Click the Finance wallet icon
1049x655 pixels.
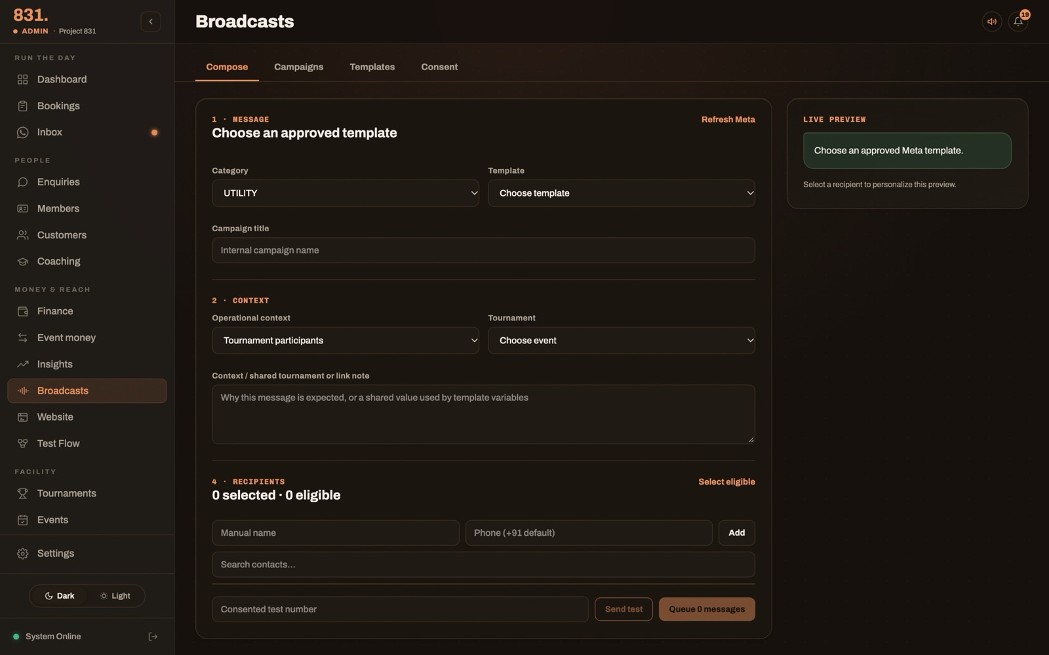[22, 311]
